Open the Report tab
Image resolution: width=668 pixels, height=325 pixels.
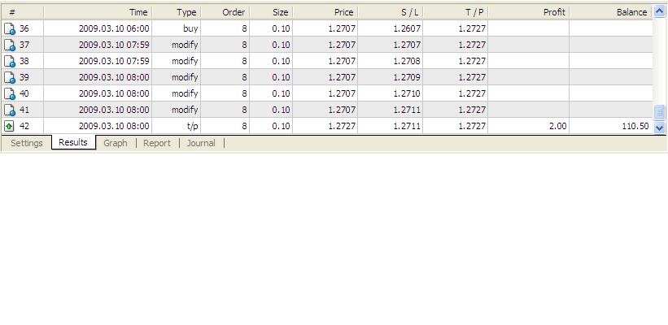157,143
